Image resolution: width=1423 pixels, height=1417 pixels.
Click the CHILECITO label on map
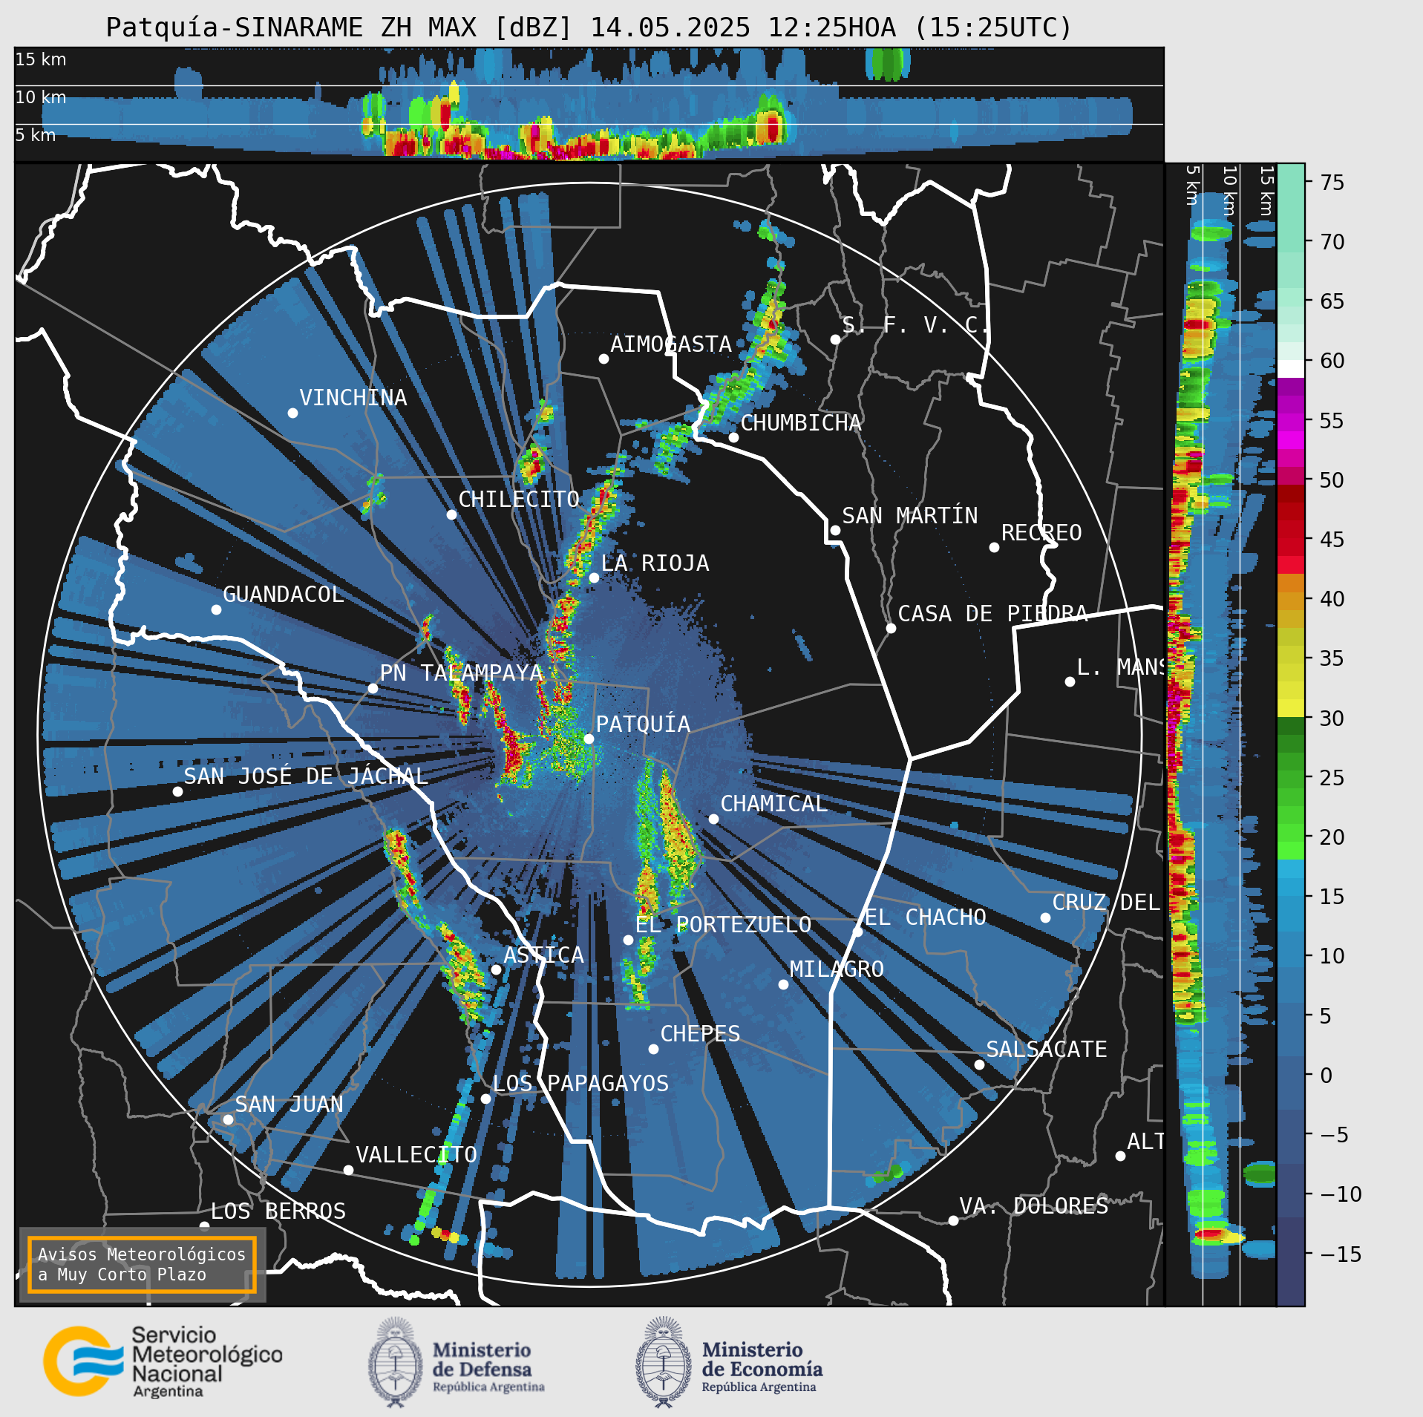pos(518,499)
